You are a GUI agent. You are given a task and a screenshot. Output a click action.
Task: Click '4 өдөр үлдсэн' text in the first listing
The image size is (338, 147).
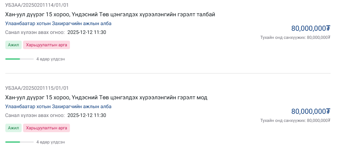pyautogui.click(x=50, y=59)
